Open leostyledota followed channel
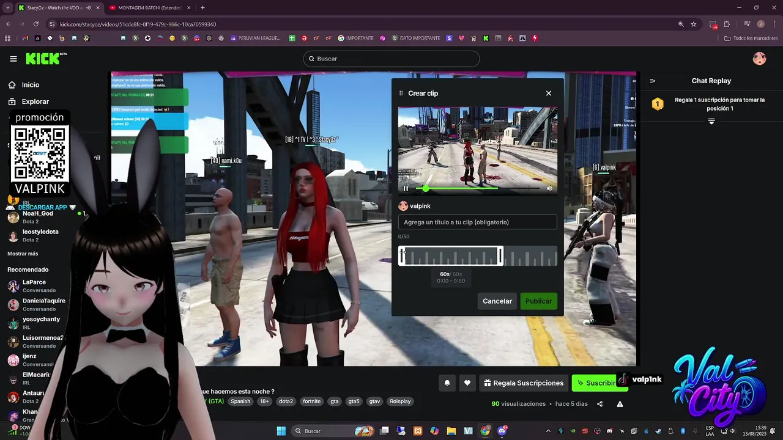Image resolution: width=783 pixels, height=440 pixels. pyautogui.click(x=37, y=235)
